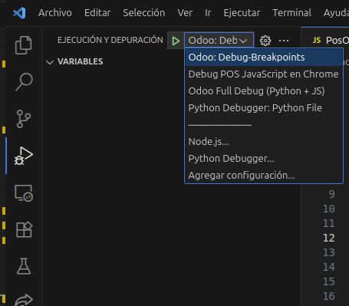Select Python Debugger: Python File
This screenshot has height=306, width=349.
click(x=264, y=108)
